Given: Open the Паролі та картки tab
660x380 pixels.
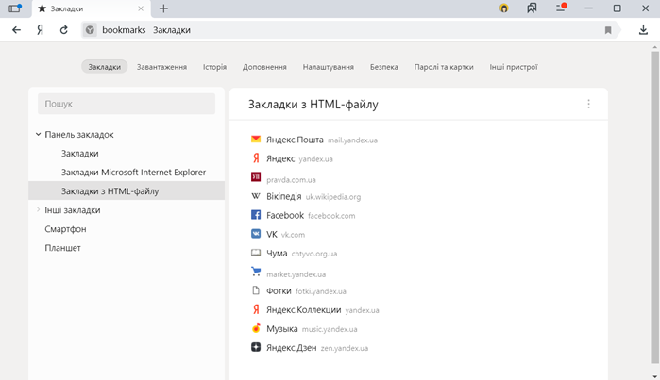Looking at the screenshot, I should click(444, 67).
